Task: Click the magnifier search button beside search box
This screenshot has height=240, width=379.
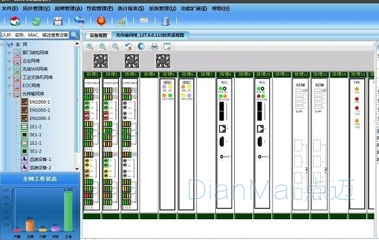Action: pyautogui.click(x=74, y=35)
